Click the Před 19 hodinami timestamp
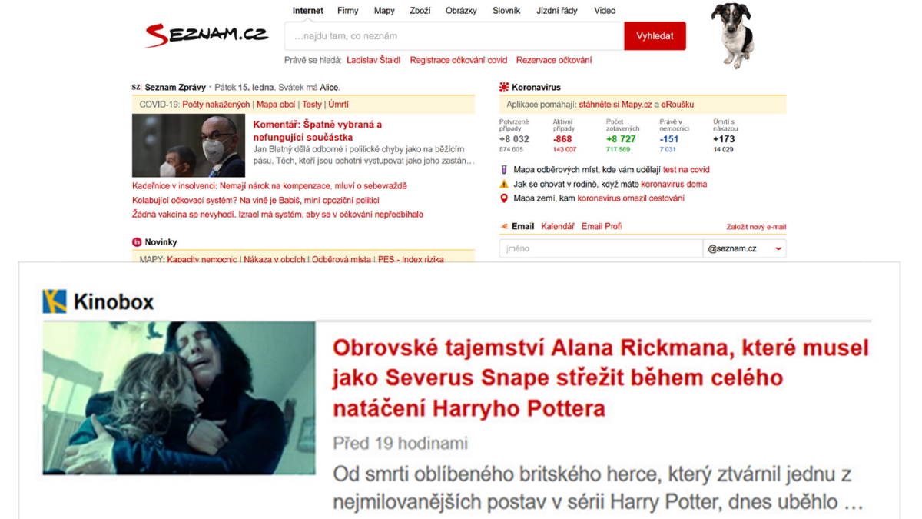This screenshot has height=519, width=922. click(400, 444)
